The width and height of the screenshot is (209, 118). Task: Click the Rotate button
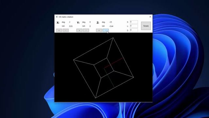point(146,26)
